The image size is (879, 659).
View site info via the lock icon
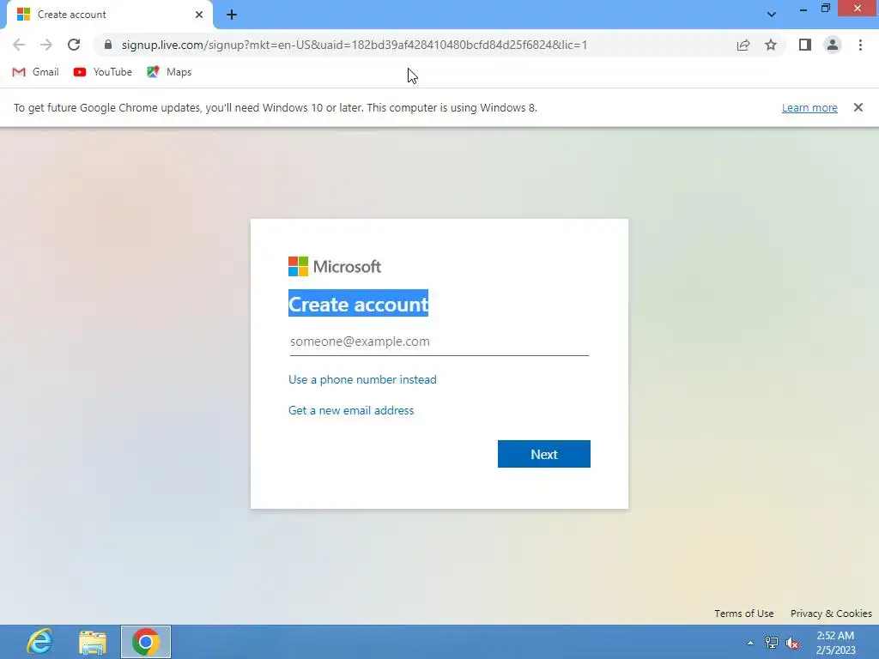(x=108, y=45)
